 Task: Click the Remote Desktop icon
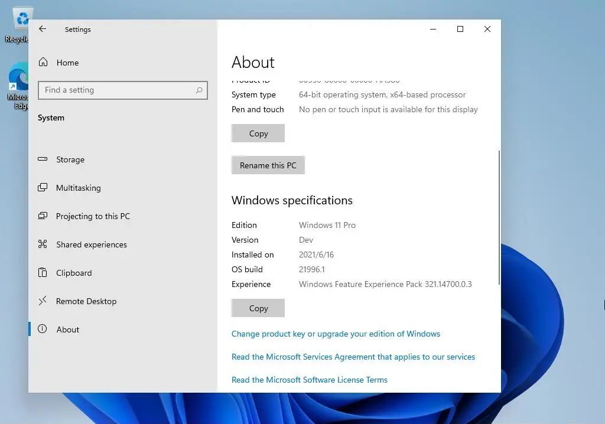coord(43,301)
